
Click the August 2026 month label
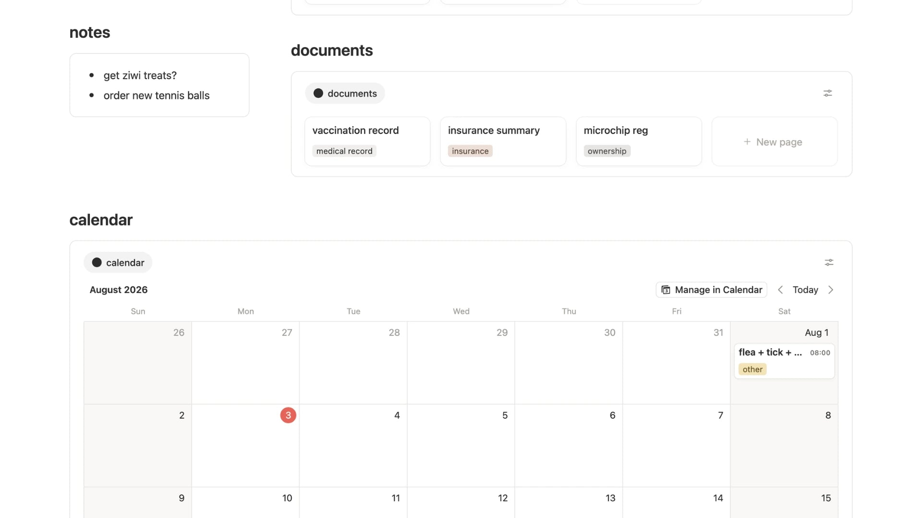click(119, 290)
